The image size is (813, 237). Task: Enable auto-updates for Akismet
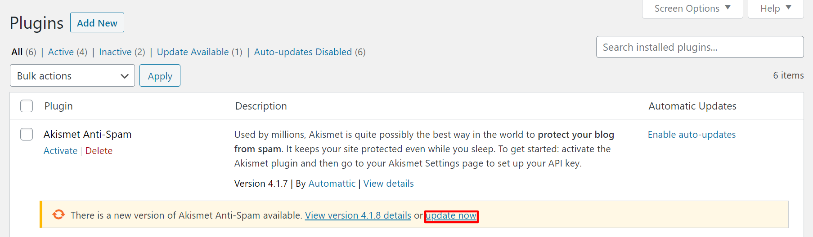[x=692, y=135]
